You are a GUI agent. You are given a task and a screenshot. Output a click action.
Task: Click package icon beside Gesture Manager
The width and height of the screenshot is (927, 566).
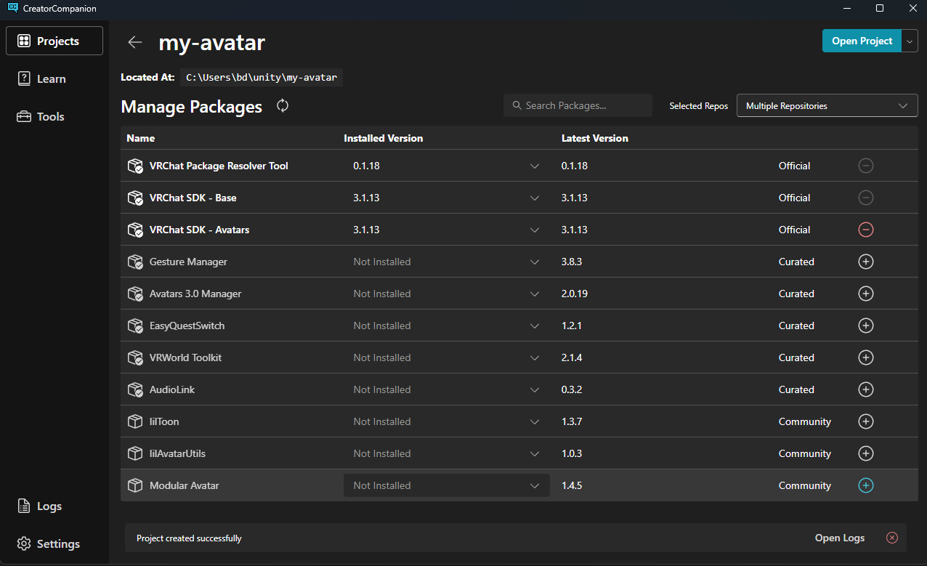click(x=135, y=262)
